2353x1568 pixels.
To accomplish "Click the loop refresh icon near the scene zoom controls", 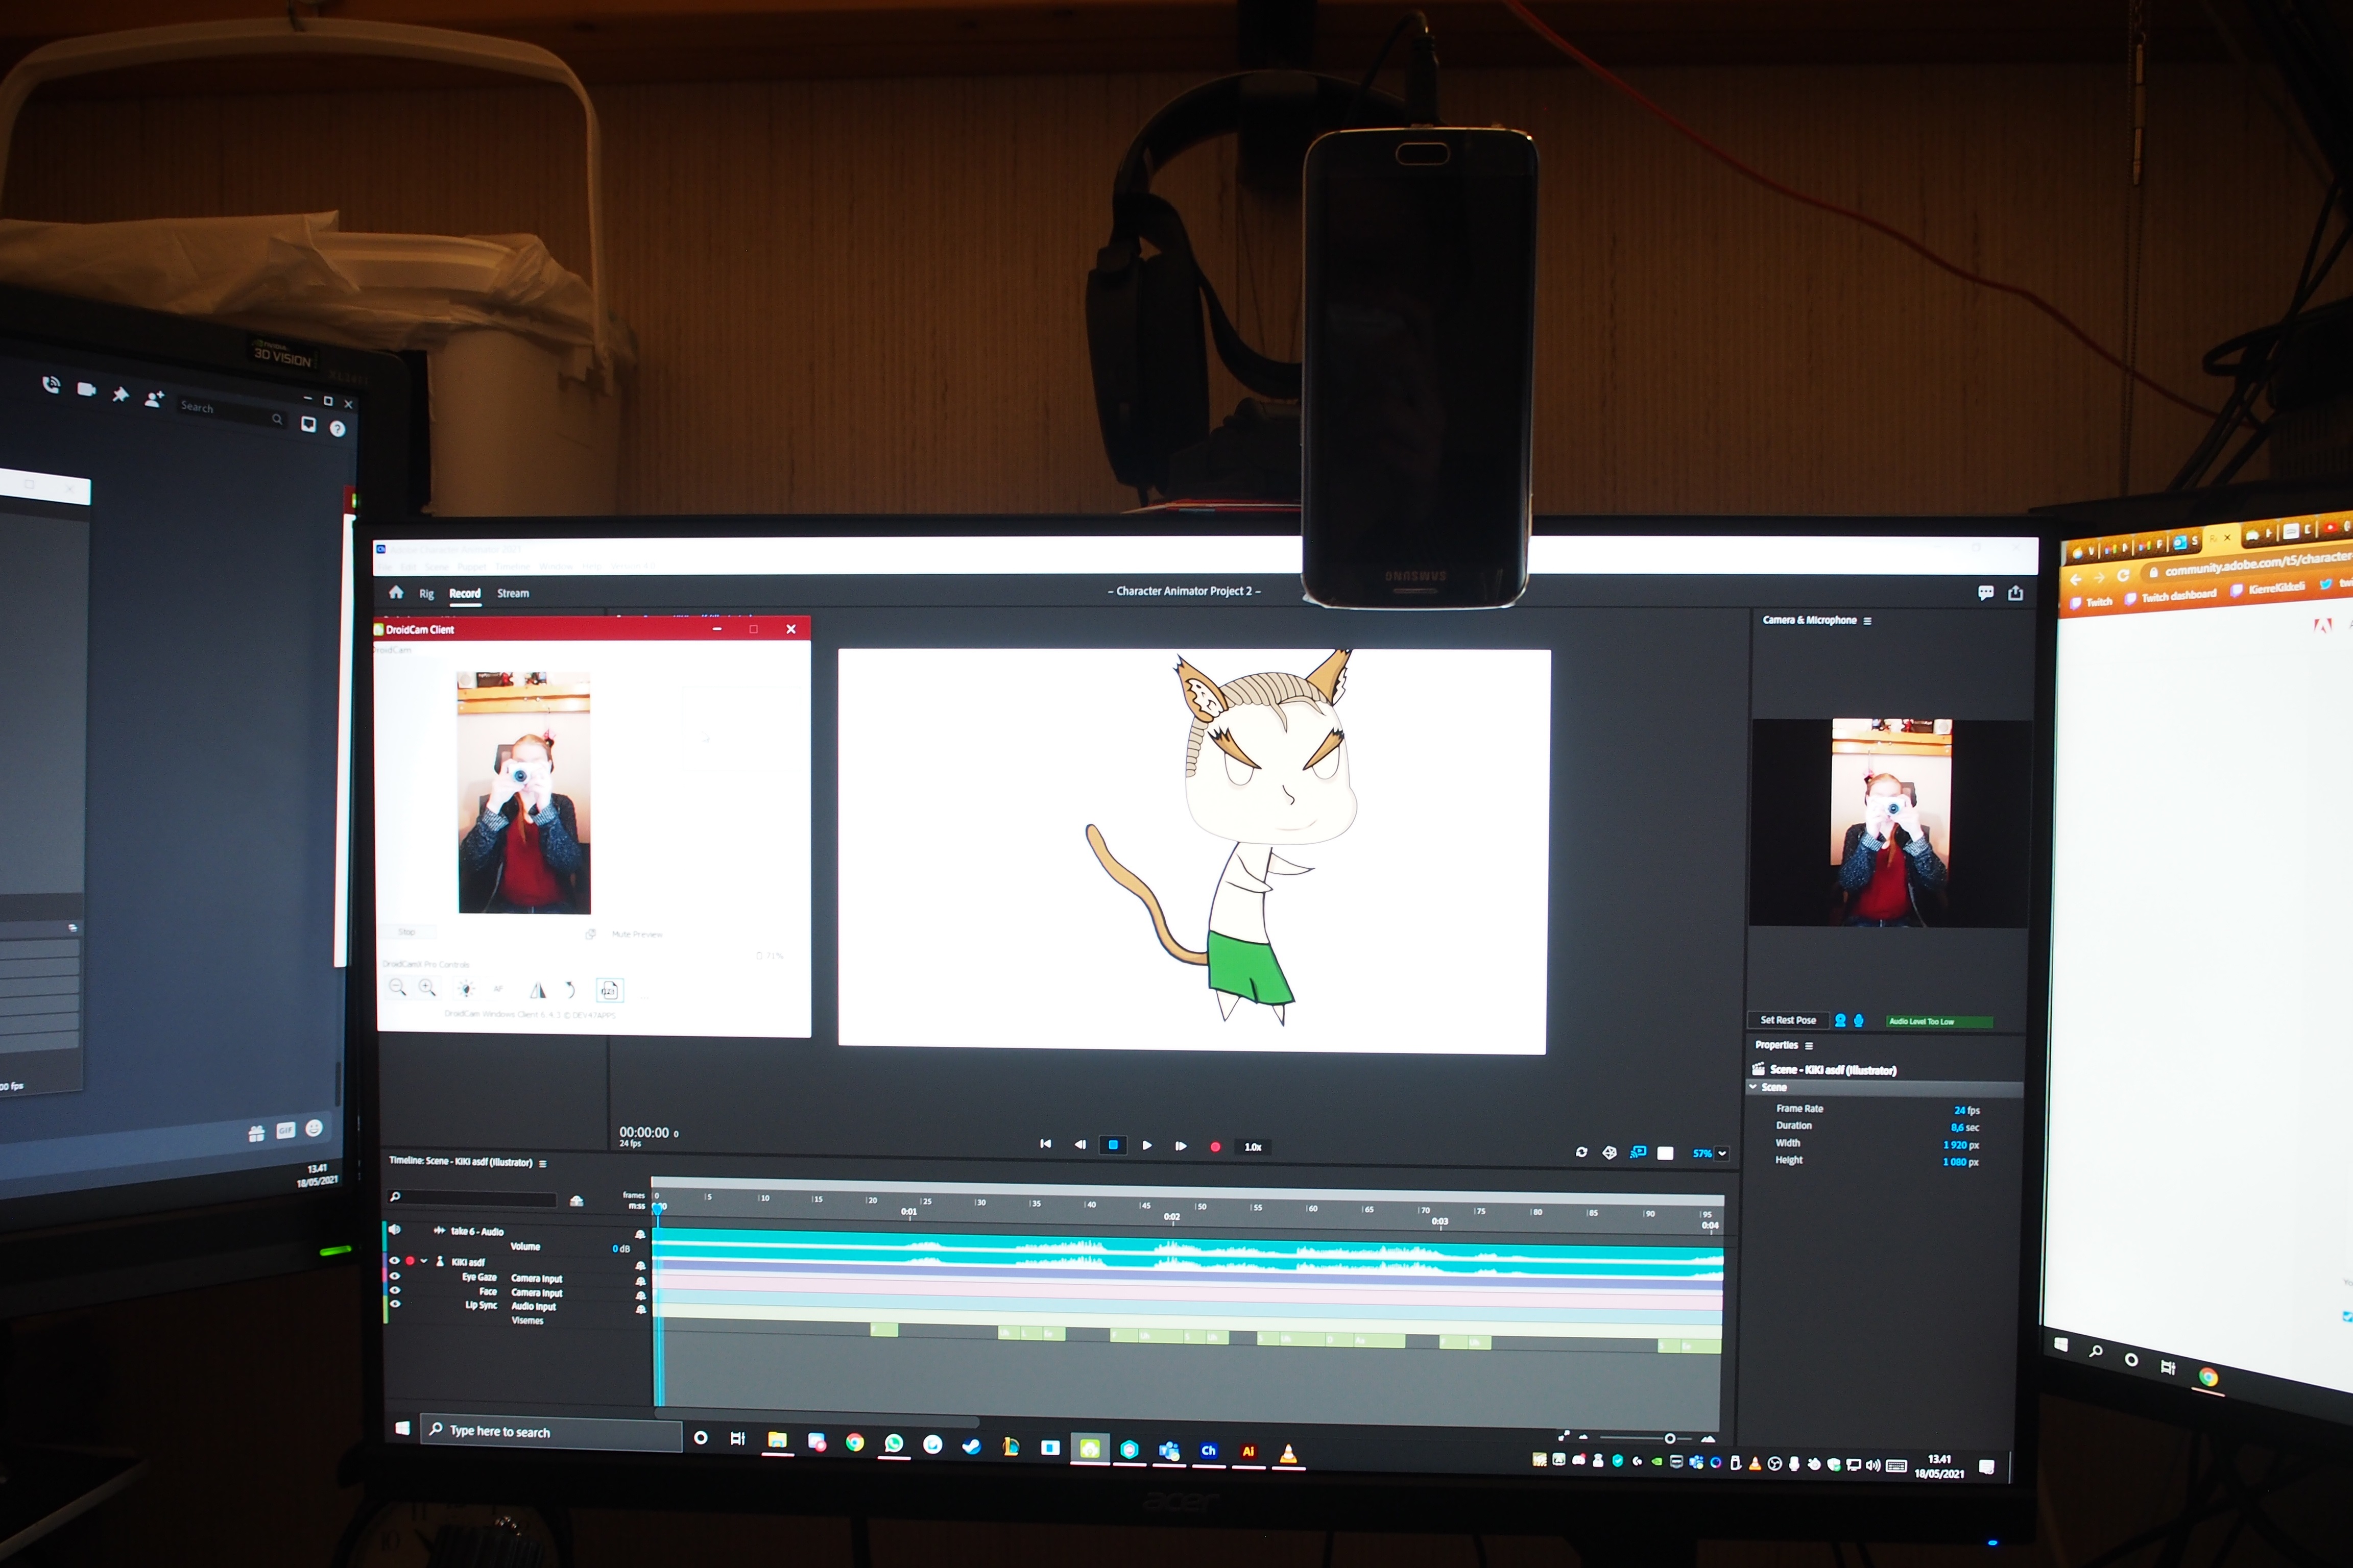I will coord(1581,1152).
